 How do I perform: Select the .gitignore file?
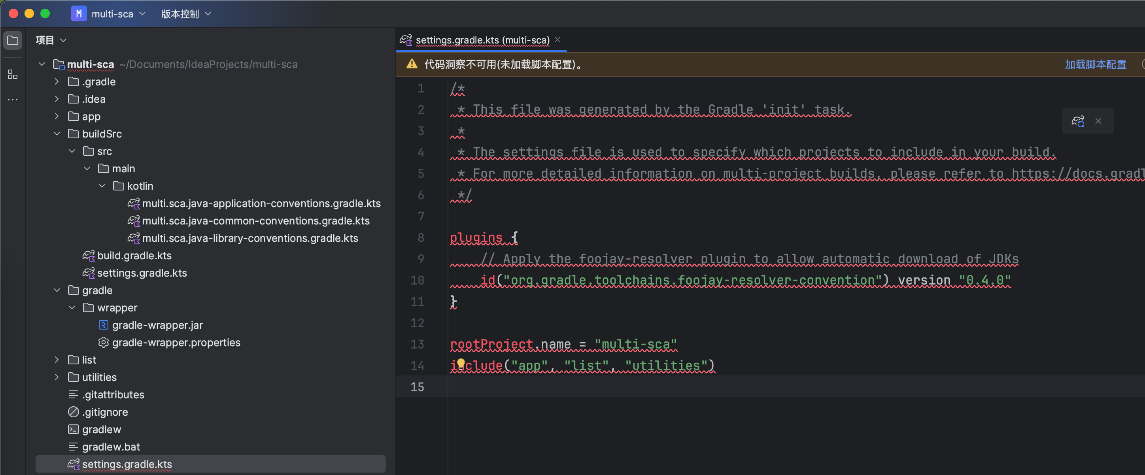pos(105,412)
